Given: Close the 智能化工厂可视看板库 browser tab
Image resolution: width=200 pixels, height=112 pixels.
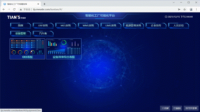Looking at the screenshot, I should (38, 4).
